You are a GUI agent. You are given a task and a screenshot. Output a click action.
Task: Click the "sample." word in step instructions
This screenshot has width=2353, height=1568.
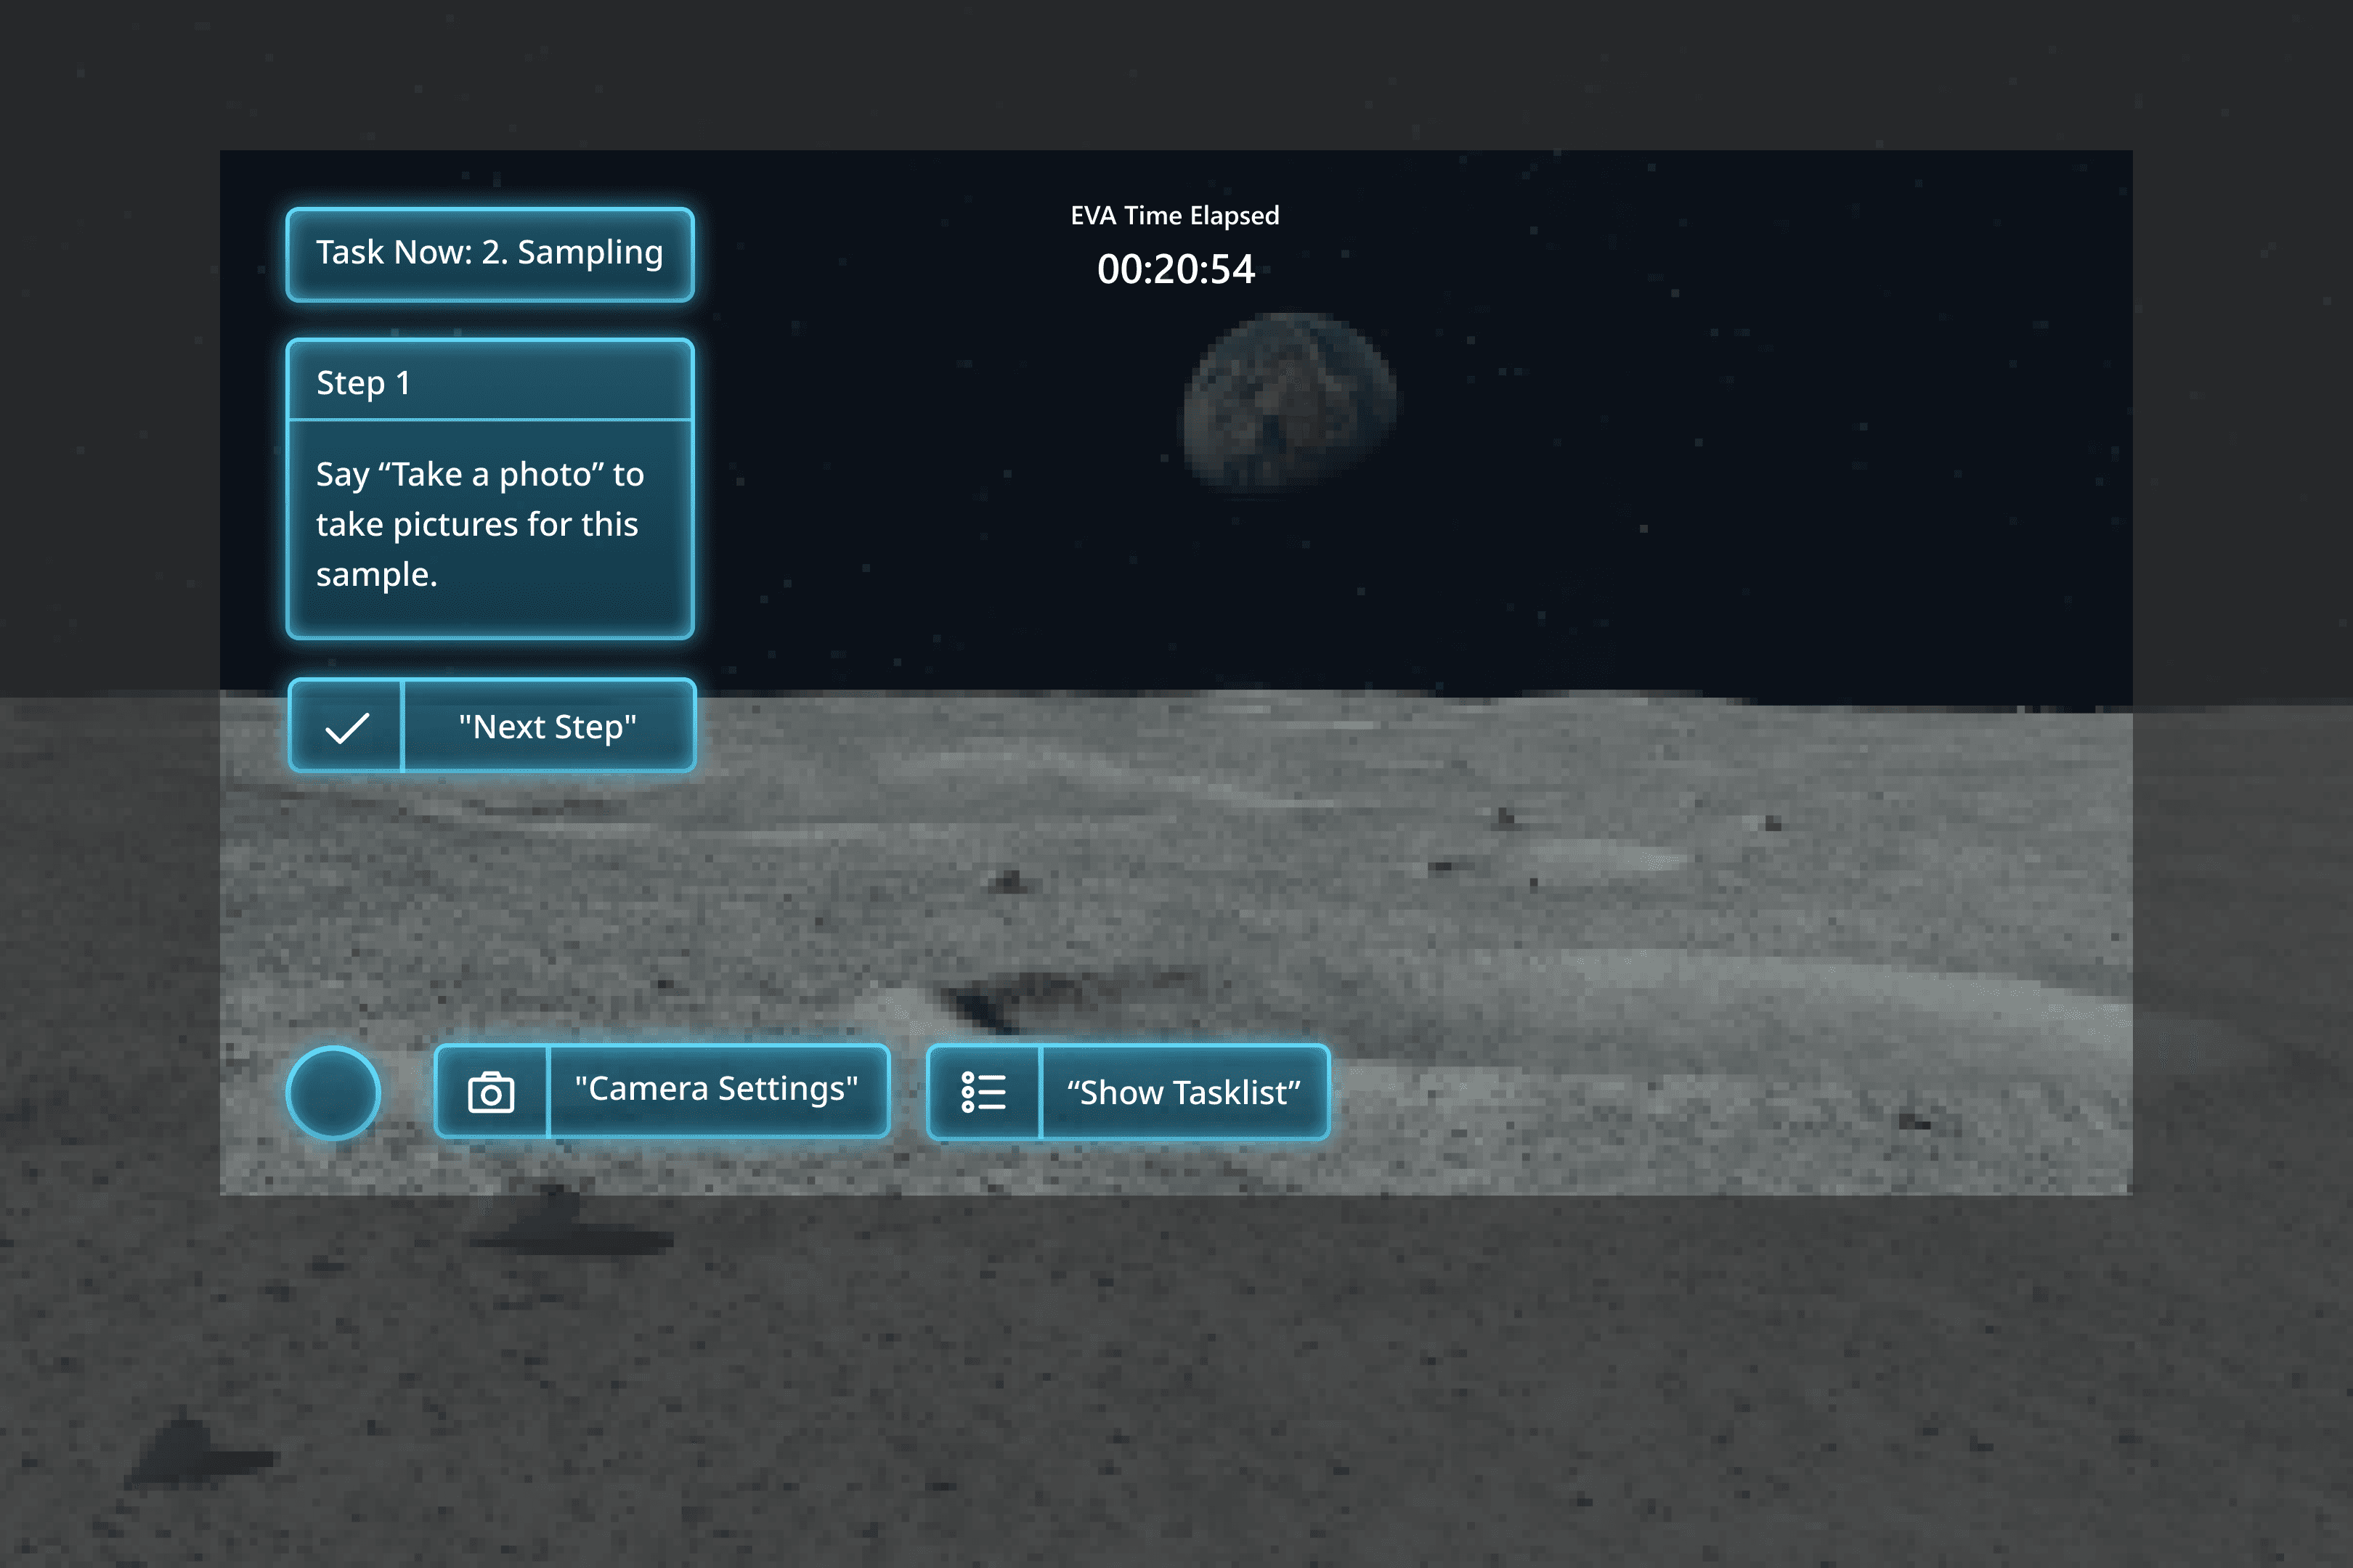[x=376, y=575]
